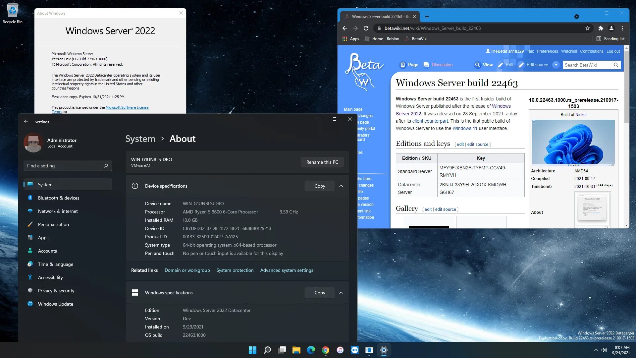Expand BetaWiki more actions dropdown arrow
This screenshot has width=636, height=358.
556,65
